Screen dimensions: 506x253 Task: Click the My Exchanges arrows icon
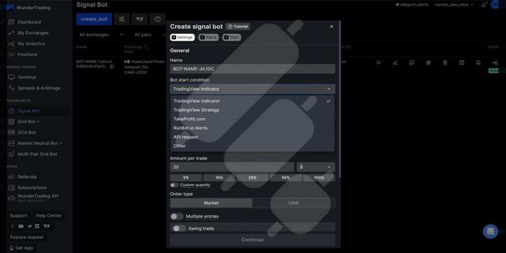pyautogui.click(x=12, y=33)
